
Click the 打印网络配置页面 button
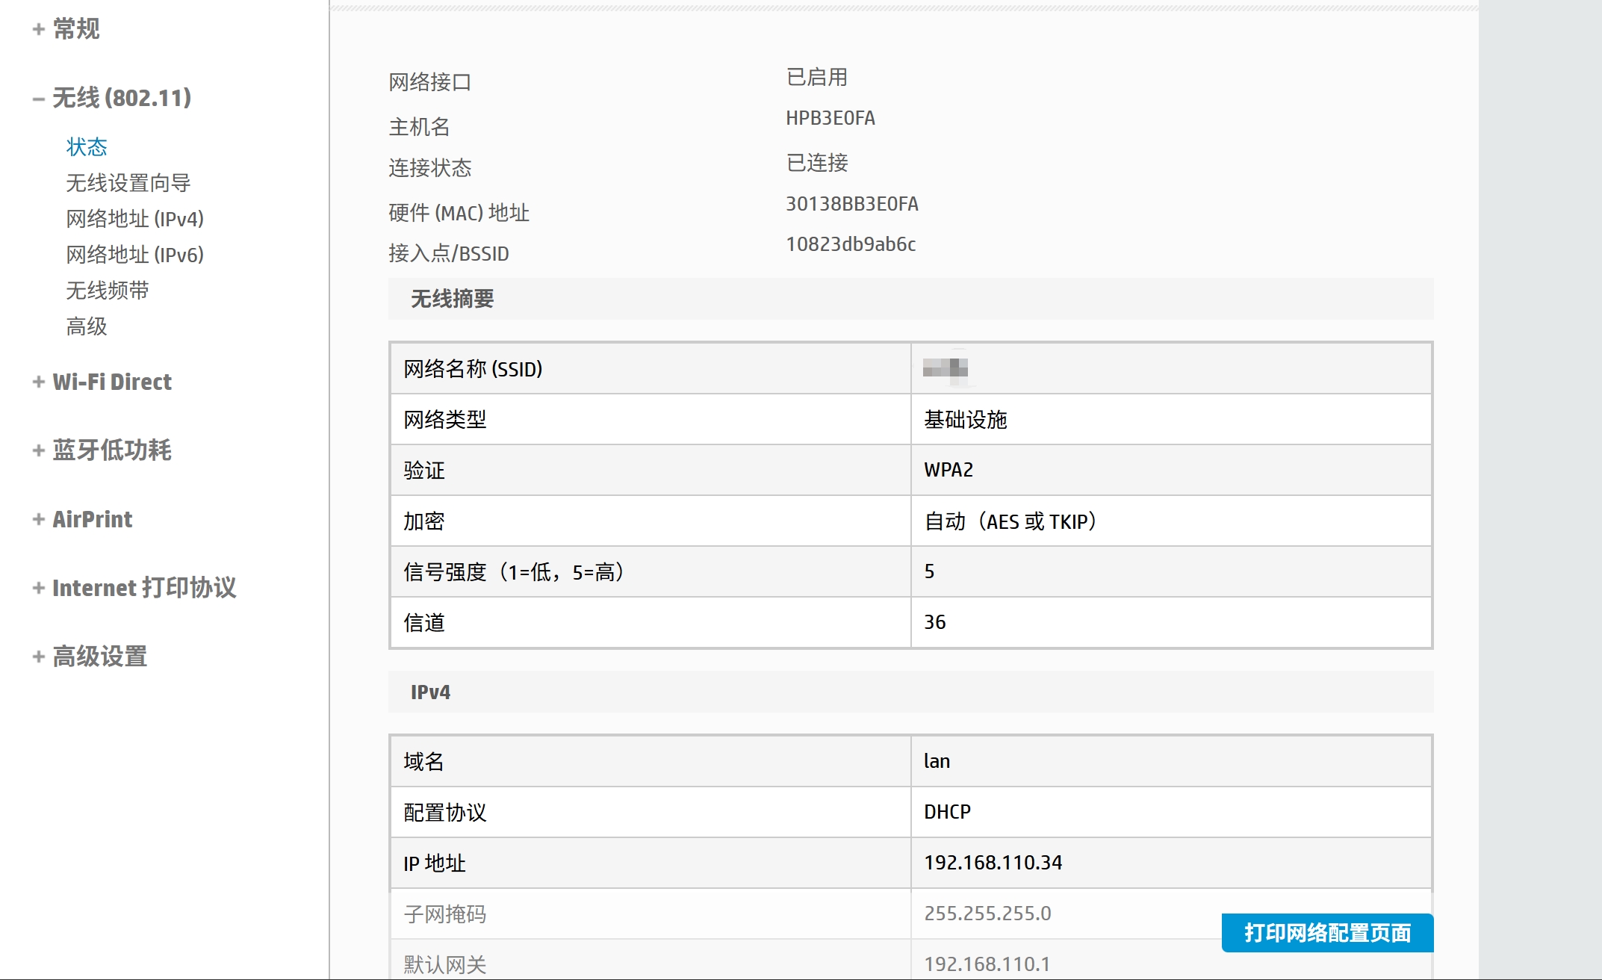point(1327,932)
